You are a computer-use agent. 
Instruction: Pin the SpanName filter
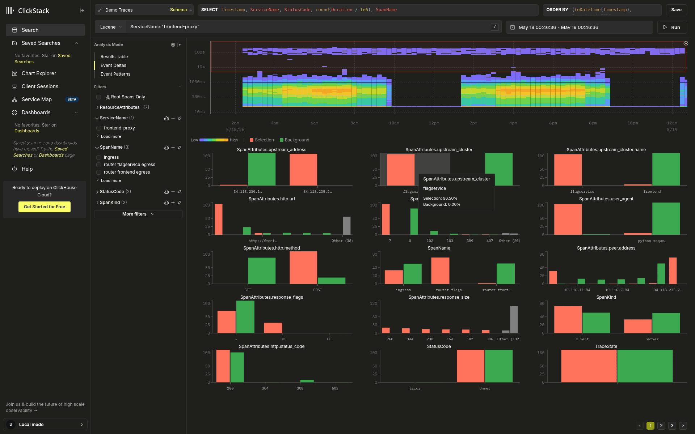click(180, 148)
